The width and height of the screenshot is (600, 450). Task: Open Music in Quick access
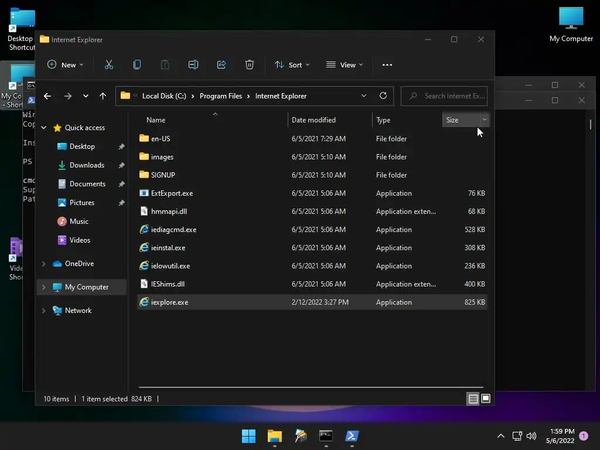(79, 221)
